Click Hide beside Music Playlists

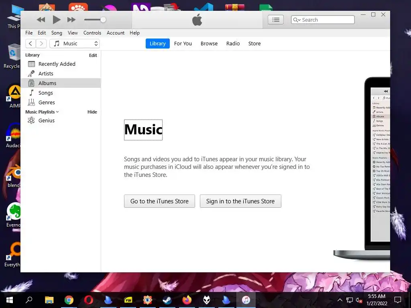tap(92, 112)
